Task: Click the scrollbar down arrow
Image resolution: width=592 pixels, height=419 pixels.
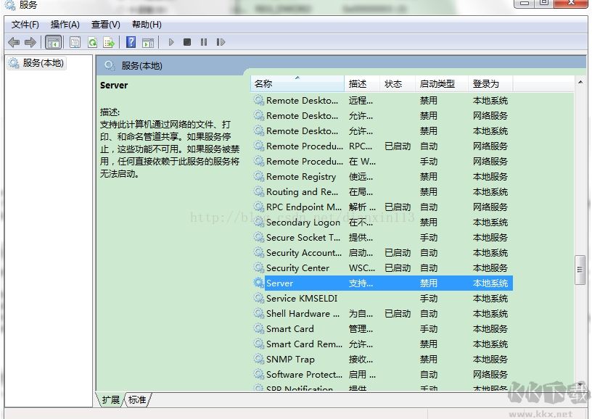Action: coord(580,385)
